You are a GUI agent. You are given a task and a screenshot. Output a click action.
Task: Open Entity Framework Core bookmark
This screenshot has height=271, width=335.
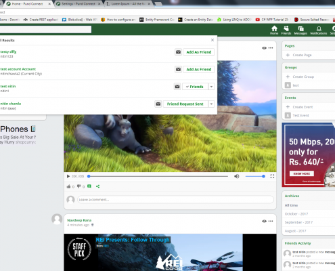click(157, 20)
